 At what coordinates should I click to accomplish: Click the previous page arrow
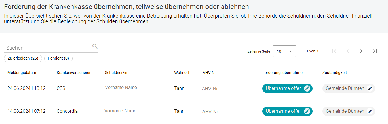(348, 51)
